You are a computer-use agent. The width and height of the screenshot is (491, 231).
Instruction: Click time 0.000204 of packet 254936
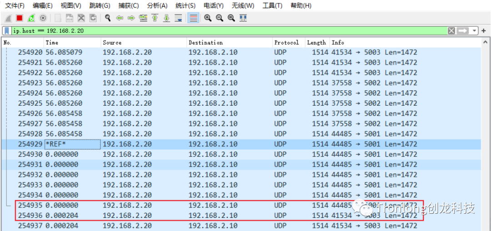click(x=62, y=216)
